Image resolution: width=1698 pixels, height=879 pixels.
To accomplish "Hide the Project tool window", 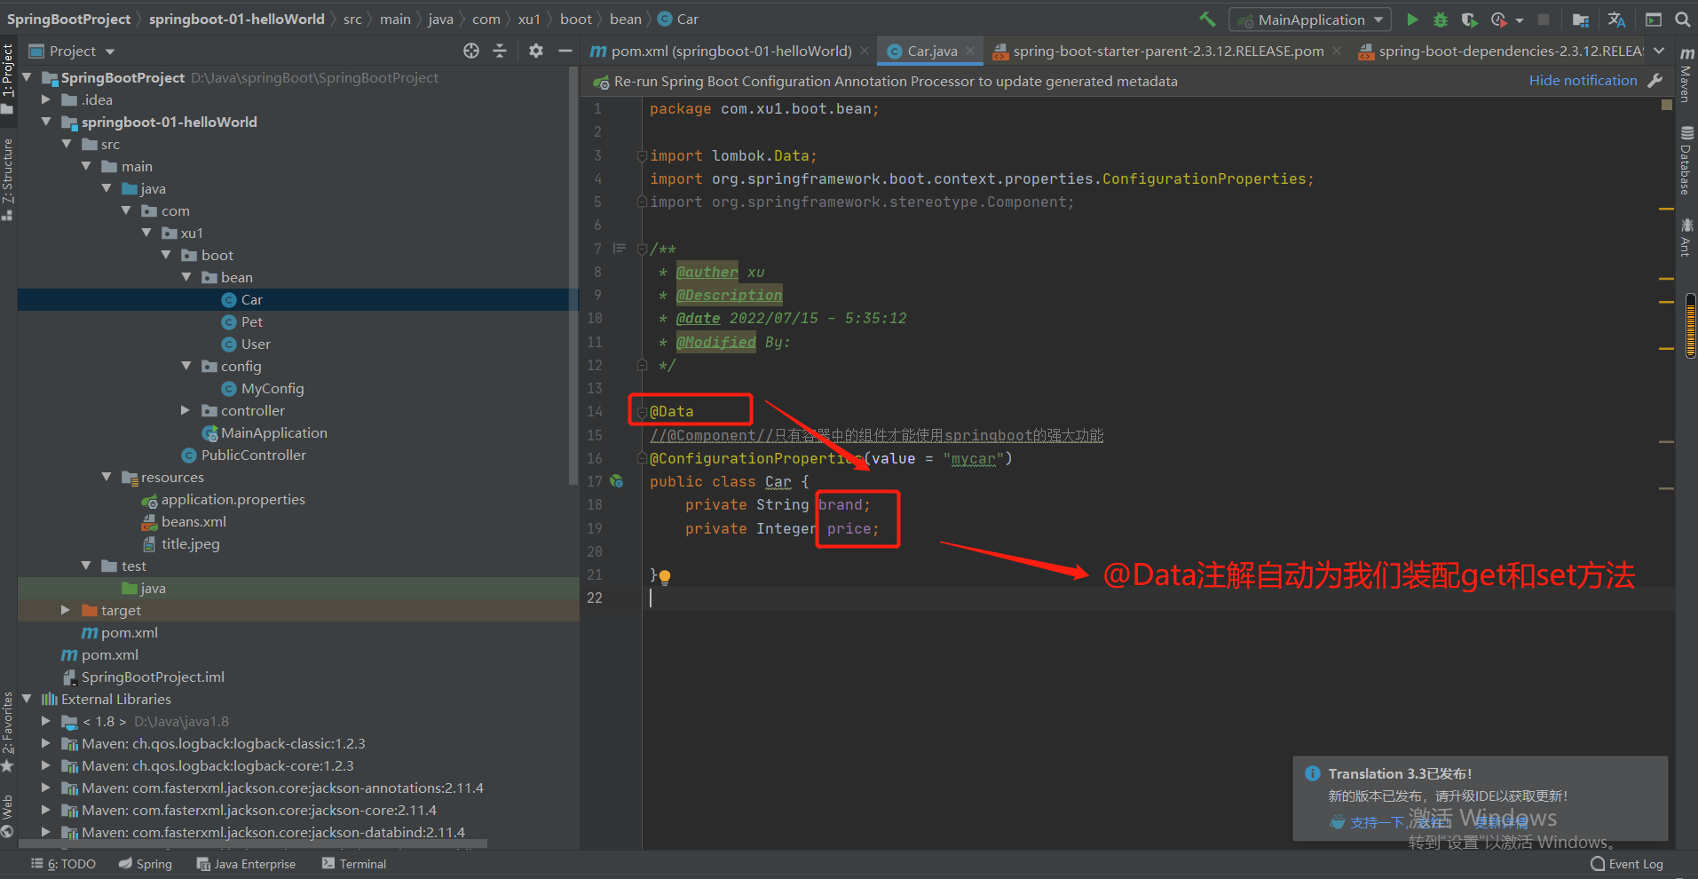I will coord(565,51).
